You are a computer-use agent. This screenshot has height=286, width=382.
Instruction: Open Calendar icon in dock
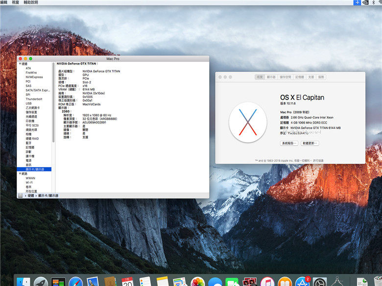coord(127,282)
